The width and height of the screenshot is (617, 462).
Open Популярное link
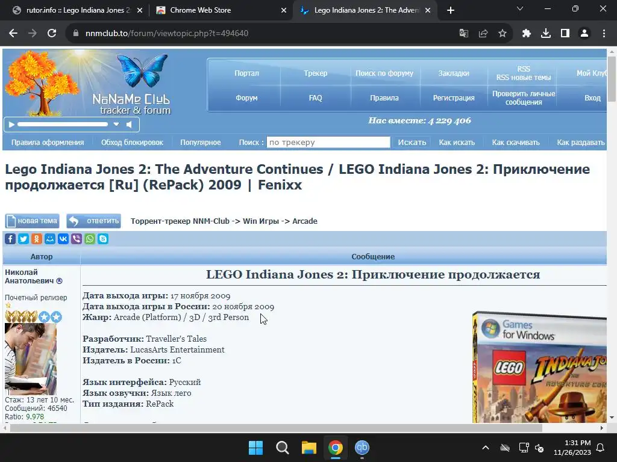point(201,143)
